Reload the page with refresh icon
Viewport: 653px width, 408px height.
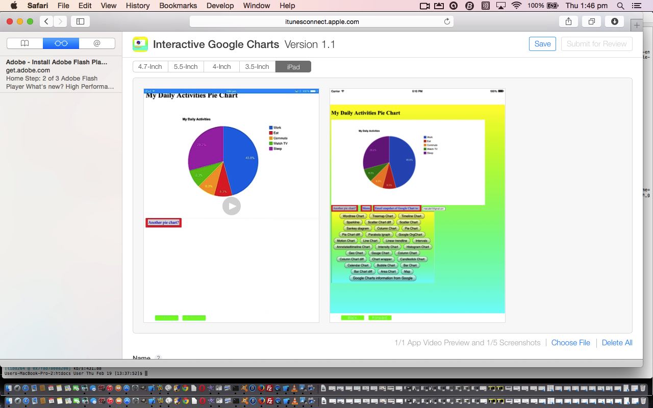point(447,21)
